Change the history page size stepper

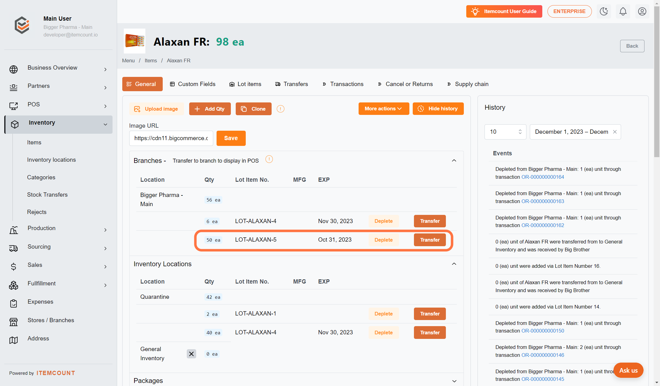pyautogui.click(x=520, y=132)
